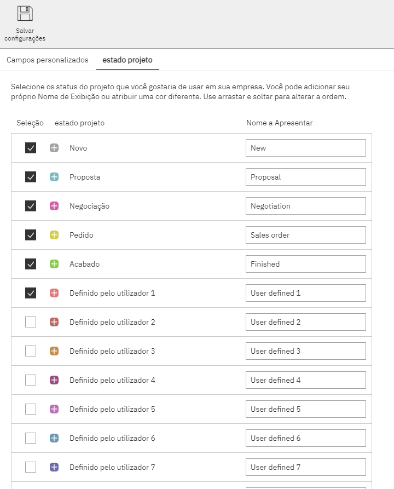
Task: Click the orange icon for Definido pelo utilizador 3
Action: click(x=54, y=351)
